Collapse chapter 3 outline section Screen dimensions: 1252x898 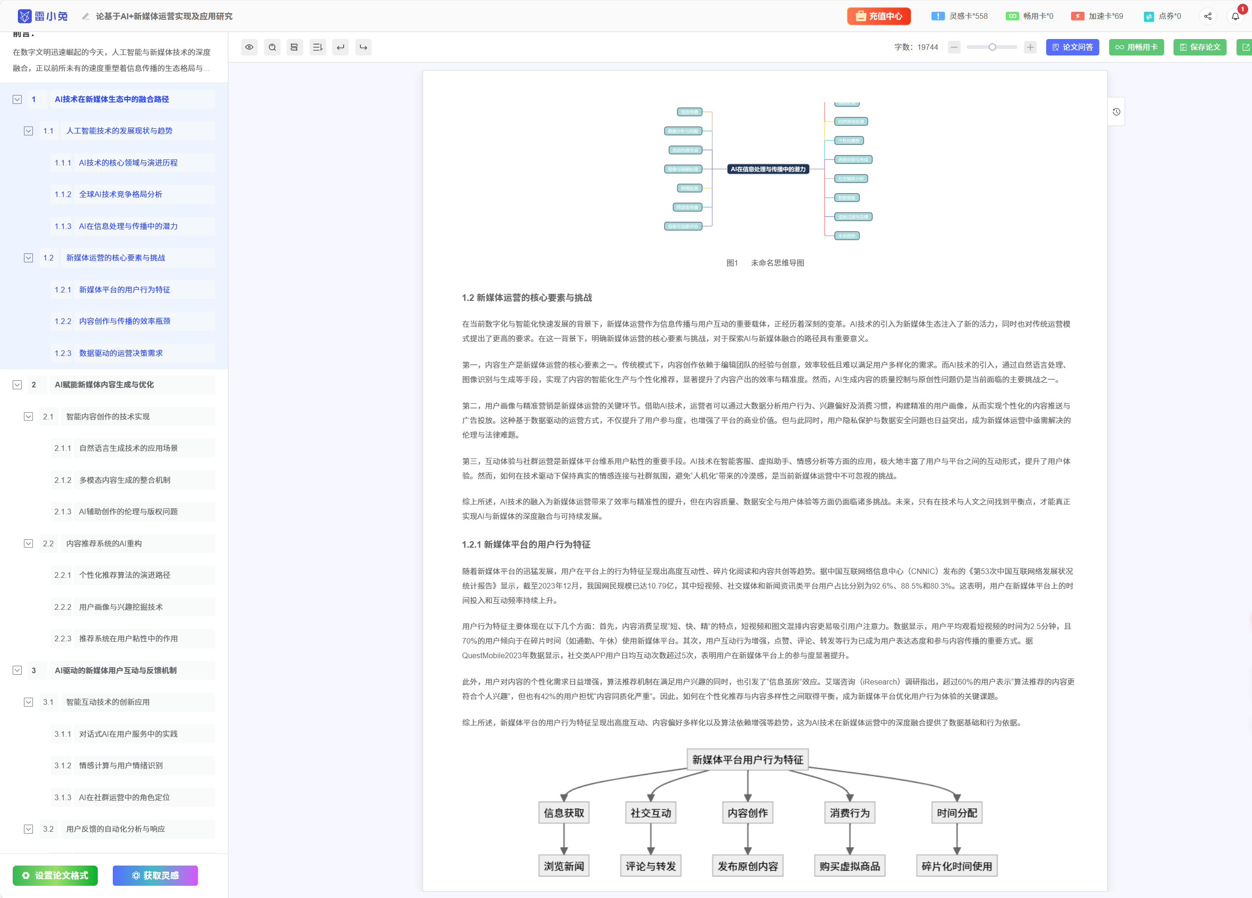tap(17, 670)
